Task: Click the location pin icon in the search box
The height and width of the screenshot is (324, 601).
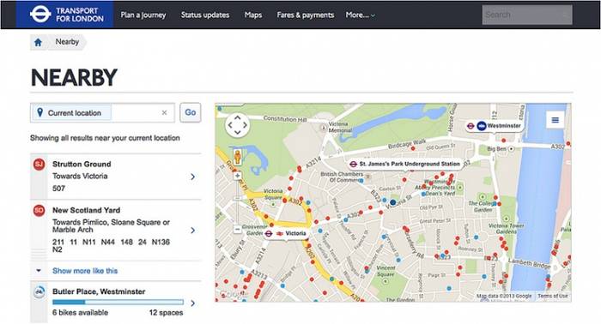Action: point(39,112)
